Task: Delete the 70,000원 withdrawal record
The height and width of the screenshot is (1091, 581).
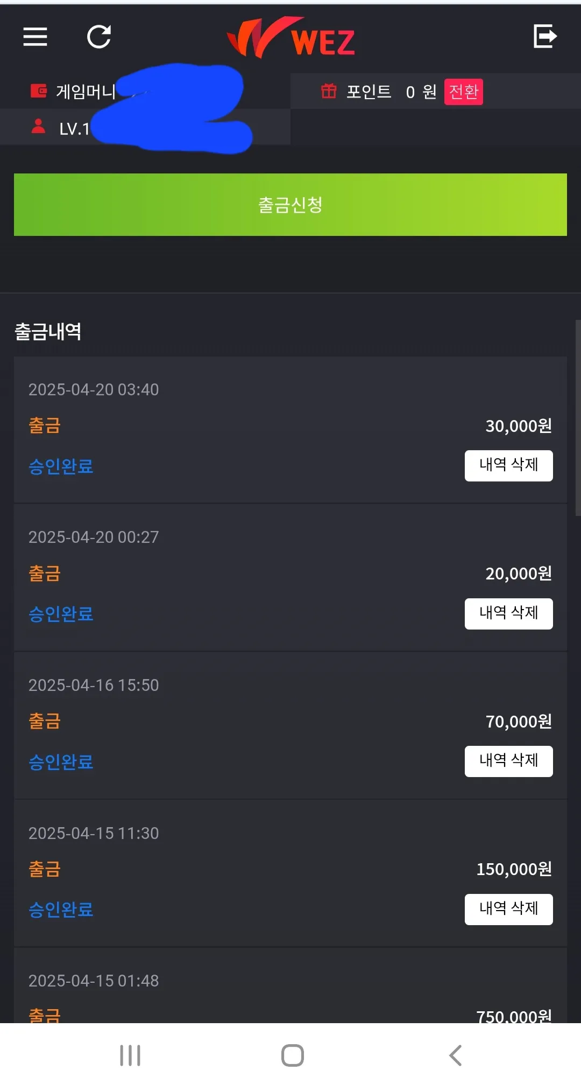Action: point(509,761)
